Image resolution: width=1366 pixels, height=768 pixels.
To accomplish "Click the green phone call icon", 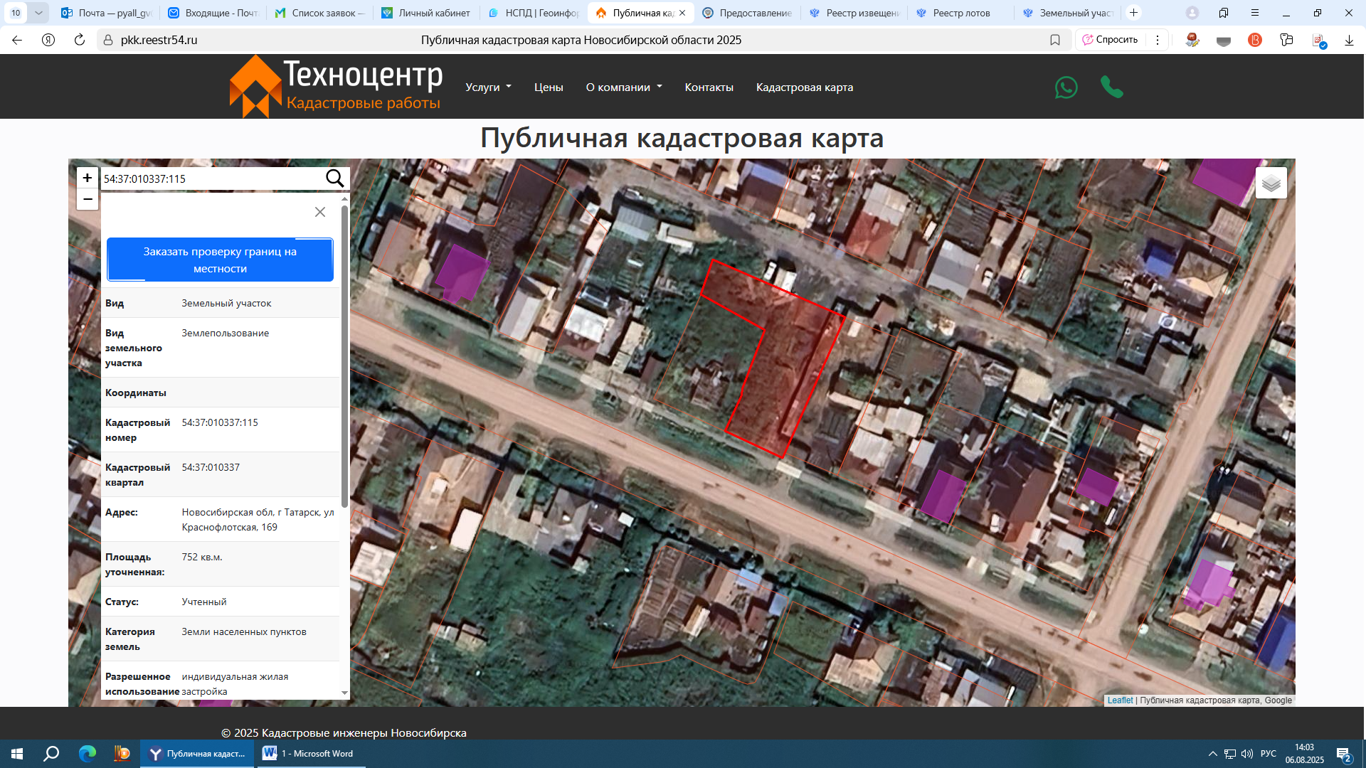I will [x=1111, y=87].
